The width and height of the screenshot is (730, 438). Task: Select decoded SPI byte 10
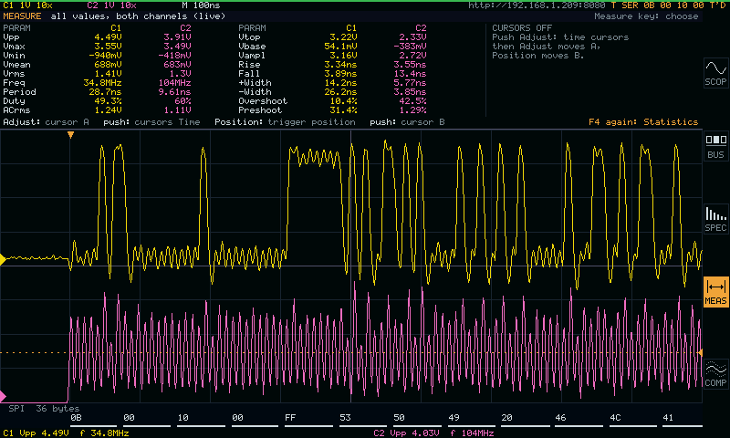pos(183,418)
